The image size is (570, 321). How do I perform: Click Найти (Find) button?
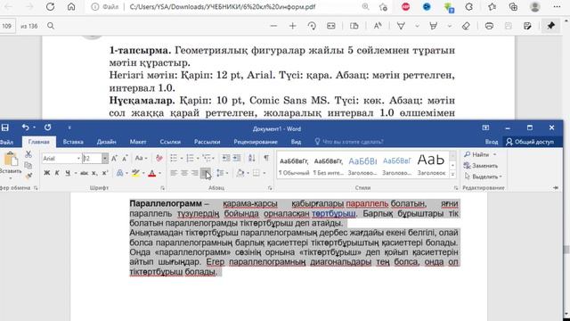point(480,154)
